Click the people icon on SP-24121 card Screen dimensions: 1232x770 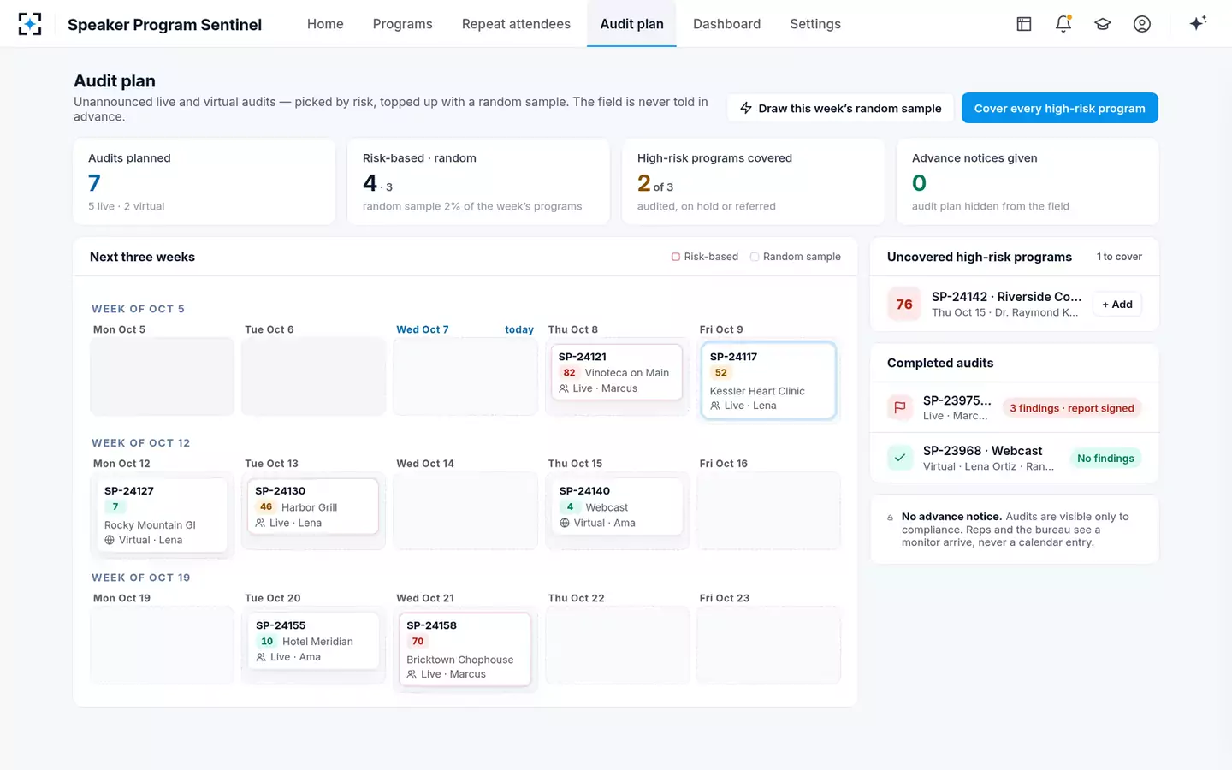coord(564,388)
